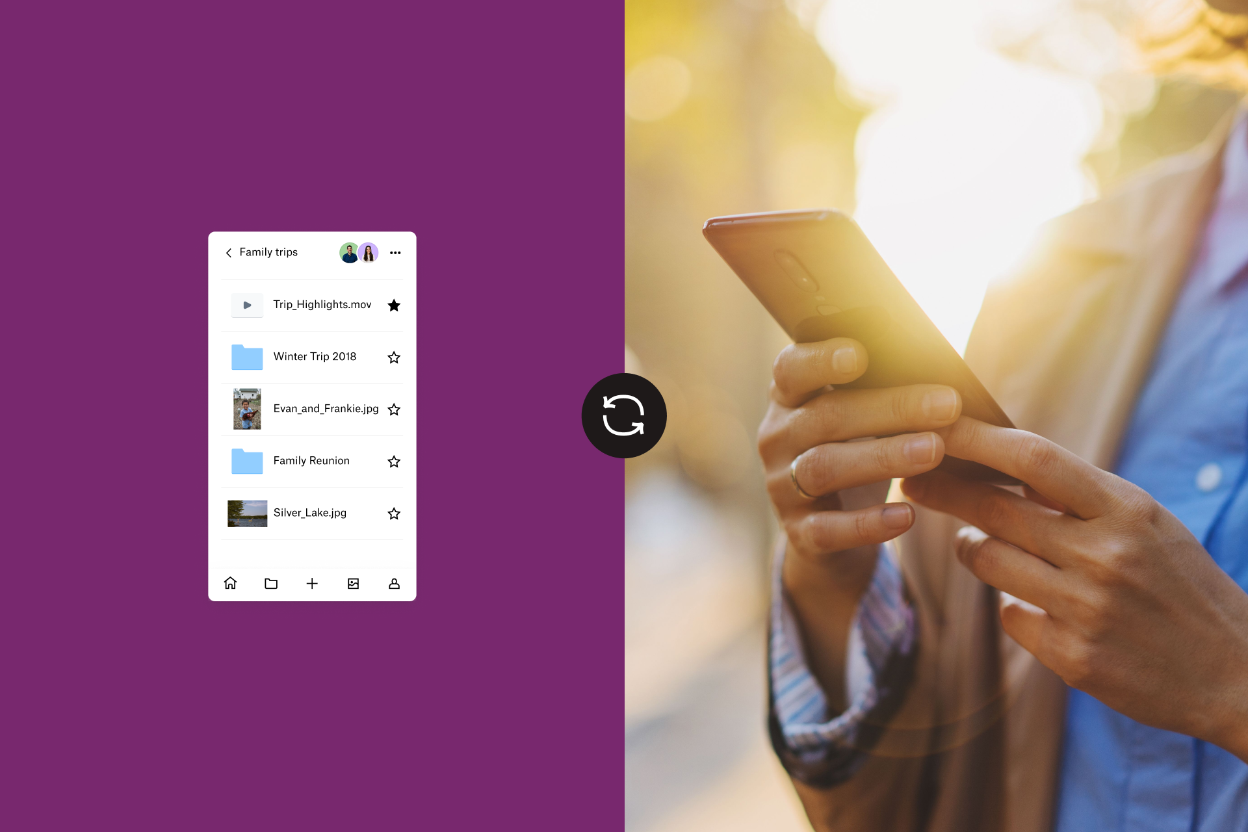The width and height of the screenshot is (1248, 832).
Task: Navigate back to Family trips
Action: 228,253
